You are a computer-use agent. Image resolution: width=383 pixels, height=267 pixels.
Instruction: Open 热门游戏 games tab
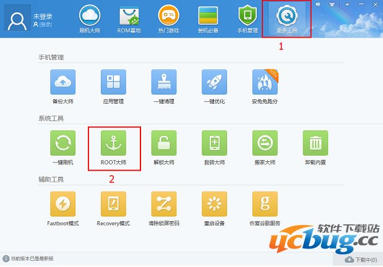pos(169,17)
